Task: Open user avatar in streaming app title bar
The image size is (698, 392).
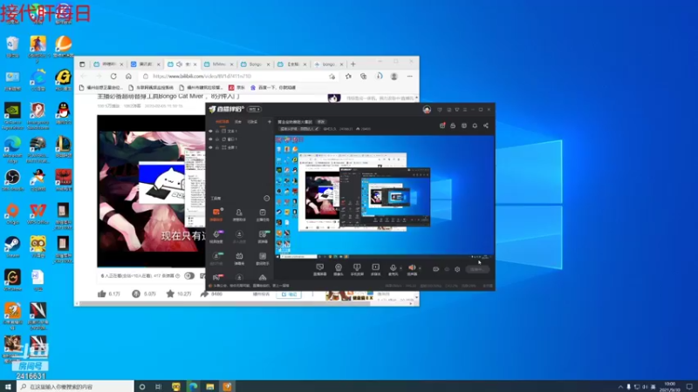Action: (x=427, y=110)
